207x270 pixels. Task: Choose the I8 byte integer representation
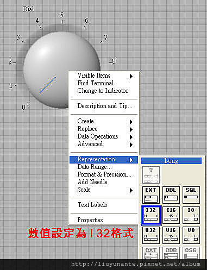click(191, 215)
